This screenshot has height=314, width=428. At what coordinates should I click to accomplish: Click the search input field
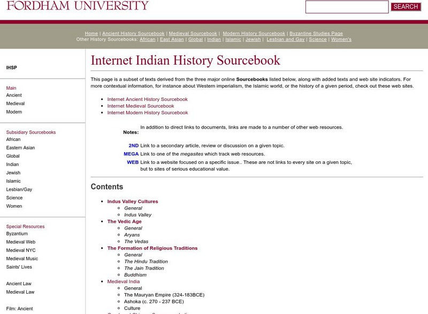point(347,7)
